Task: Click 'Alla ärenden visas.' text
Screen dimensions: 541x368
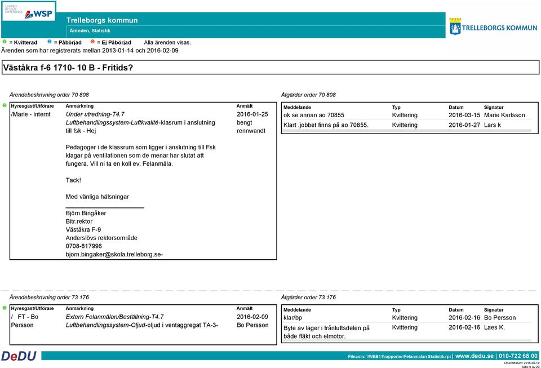Action: click(x=167, y=42)
